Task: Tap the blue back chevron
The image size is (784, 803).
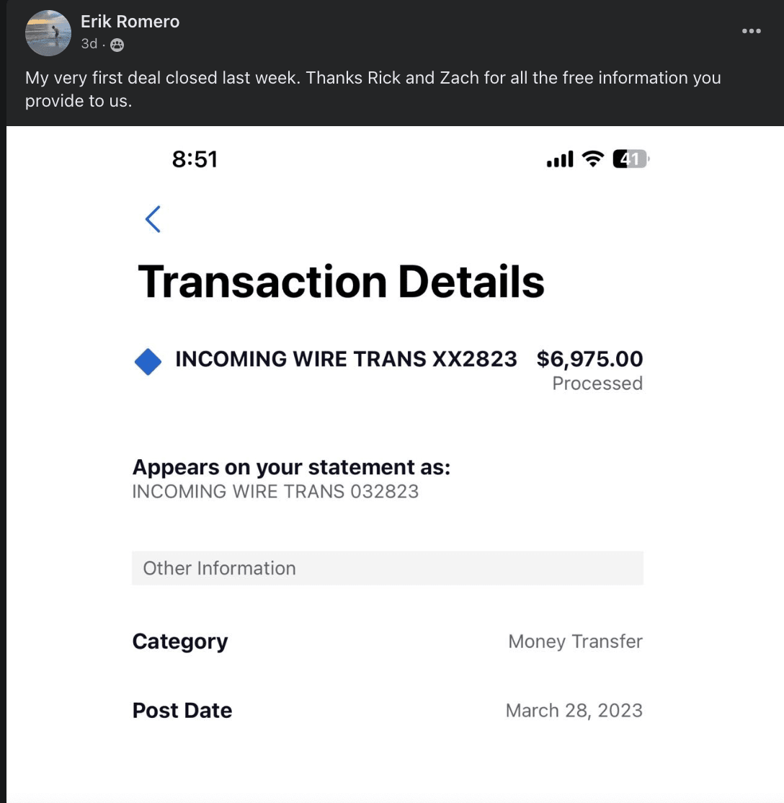Action: click(153, 219)
